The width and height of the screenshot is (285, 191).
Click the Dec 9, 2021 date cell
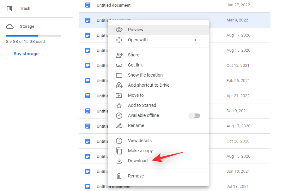point(237,111)
